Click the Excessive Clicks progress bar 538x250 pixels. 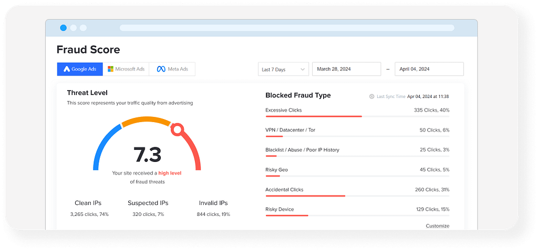(x=357, y=116)
